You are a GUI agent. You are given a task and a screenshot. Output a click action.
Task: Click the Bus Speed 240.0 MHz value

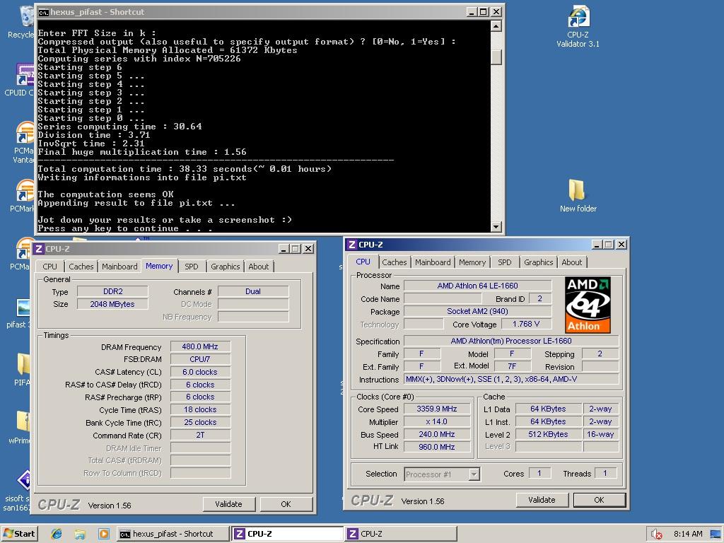tap(437, 435)
